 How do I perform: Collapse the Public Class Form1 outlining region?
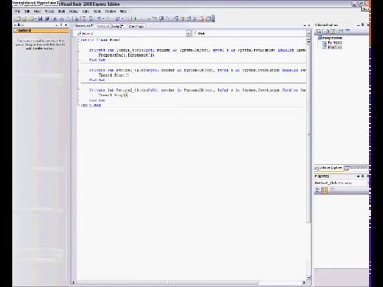click(78, 40)
